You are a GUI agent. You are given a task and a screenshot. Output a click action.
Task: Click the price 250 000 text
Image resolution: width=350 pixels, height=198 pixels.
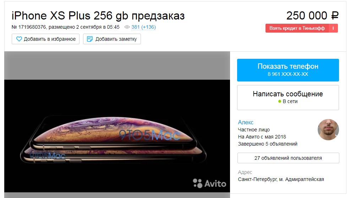click(x=307, y=16)
